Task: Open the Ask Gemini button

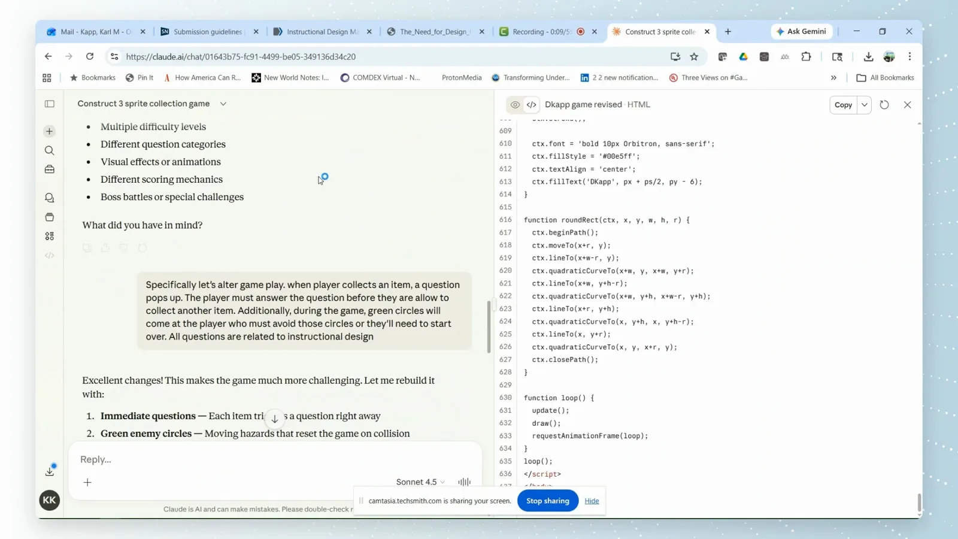Action: coord(801,31)
